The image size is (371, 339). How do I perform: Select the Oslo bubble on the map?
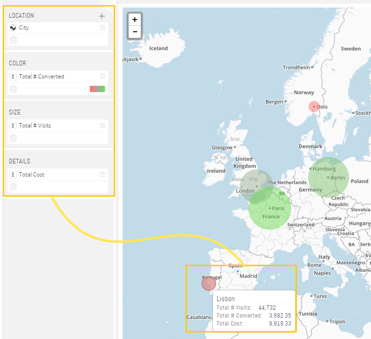[x=314, y=106]
